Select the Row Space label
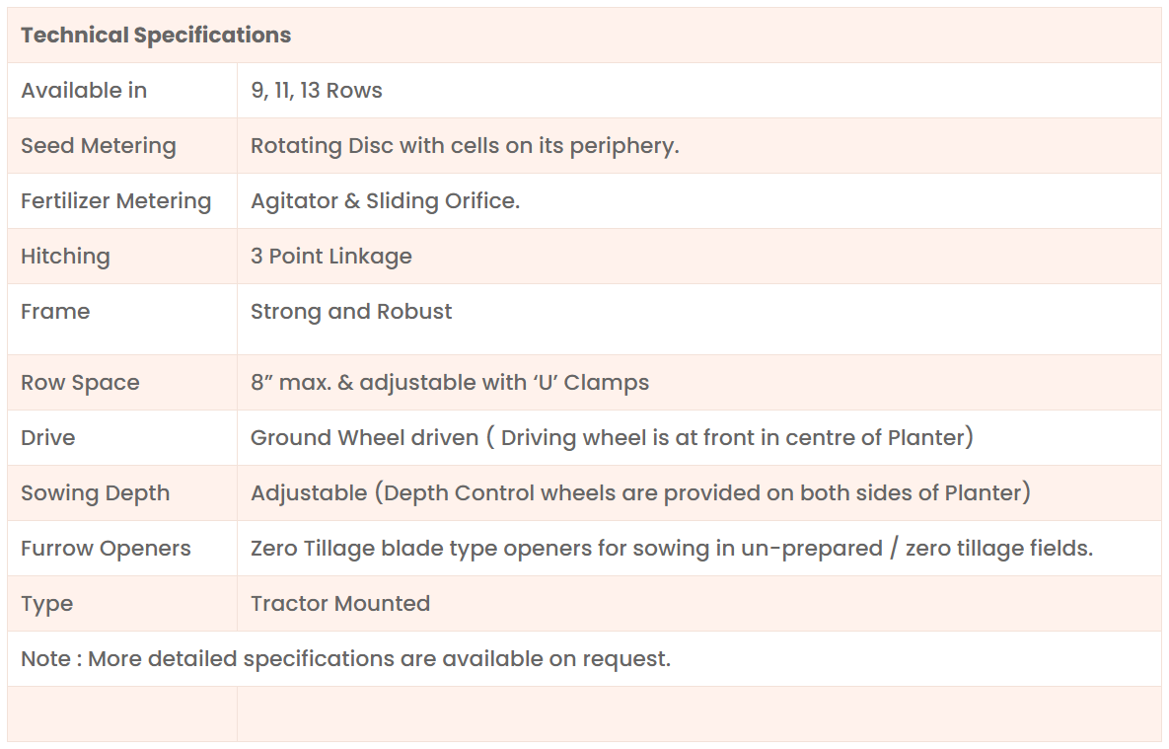 [x=80, y=383]
